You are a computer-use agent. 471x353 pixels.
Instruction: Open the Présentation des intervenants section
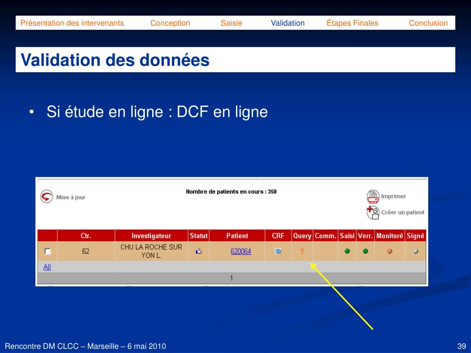[x=72, y=23]
